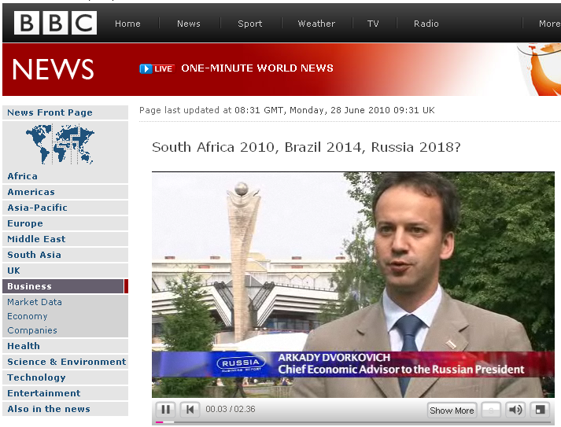Click the BBC logo

[x=55, y=24]
